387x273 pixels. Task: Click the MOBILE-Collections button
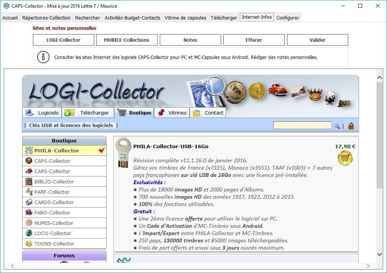tap(126, 40)
